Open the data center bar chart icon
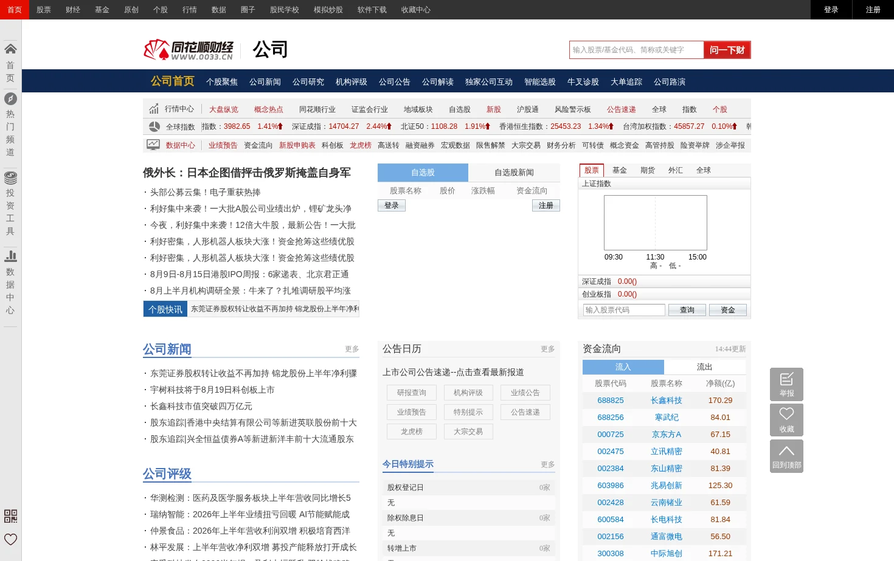Screen dimensions: 894x561 10,256
